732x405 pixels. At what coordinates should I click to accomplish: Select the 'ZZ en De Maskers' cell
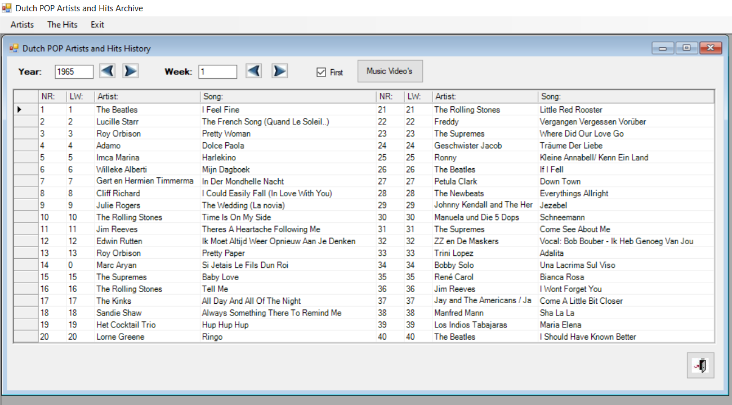coord(485,241)
